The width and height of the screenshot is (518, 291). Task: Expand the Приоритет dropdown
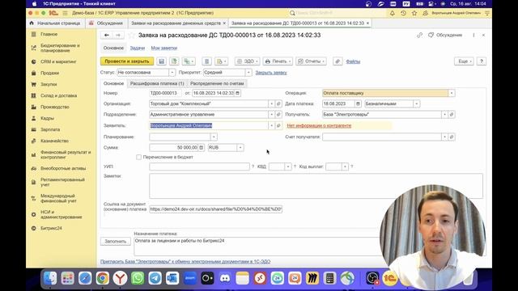click(x=248, y=73)
